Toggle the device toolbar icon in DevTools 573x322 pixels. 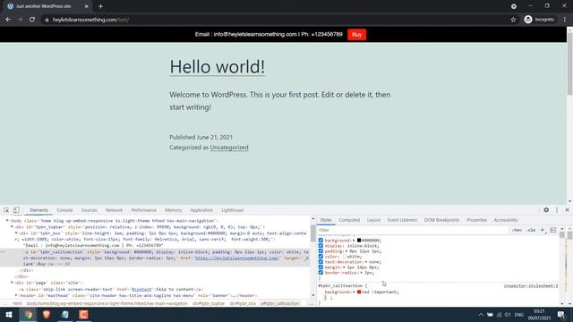pos(16,210)
